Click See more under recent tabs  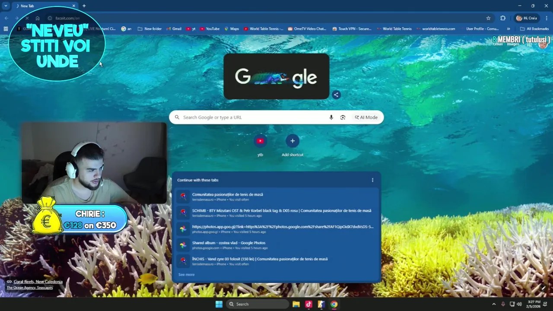point(186,274)
